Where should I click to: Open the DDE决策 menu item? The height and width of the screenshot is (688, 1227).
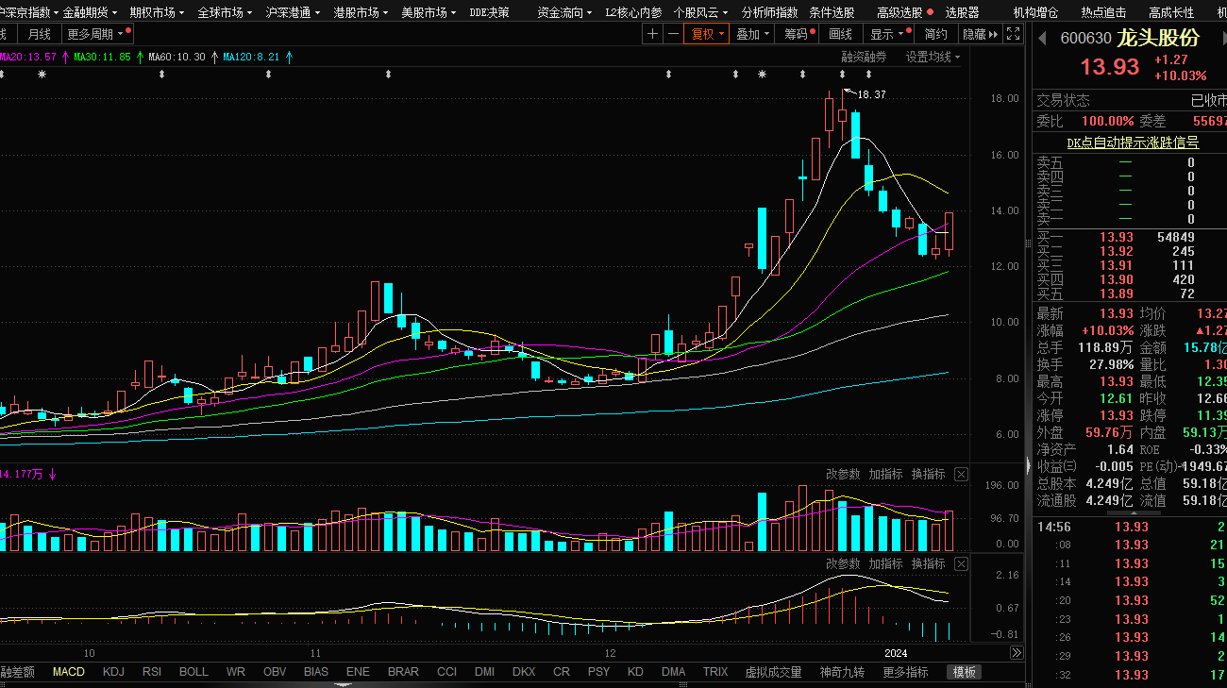489,12
